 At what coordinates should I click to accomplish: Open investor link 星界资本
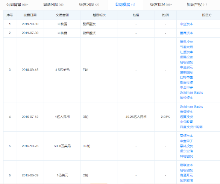coord(186,33)
